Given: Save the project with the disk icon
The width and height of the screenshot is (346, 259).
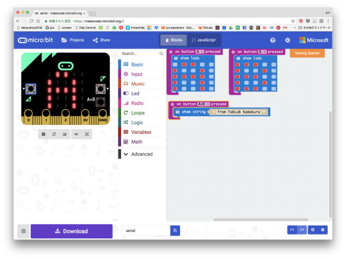Looking at the screenshot, I should click(175, 230).
